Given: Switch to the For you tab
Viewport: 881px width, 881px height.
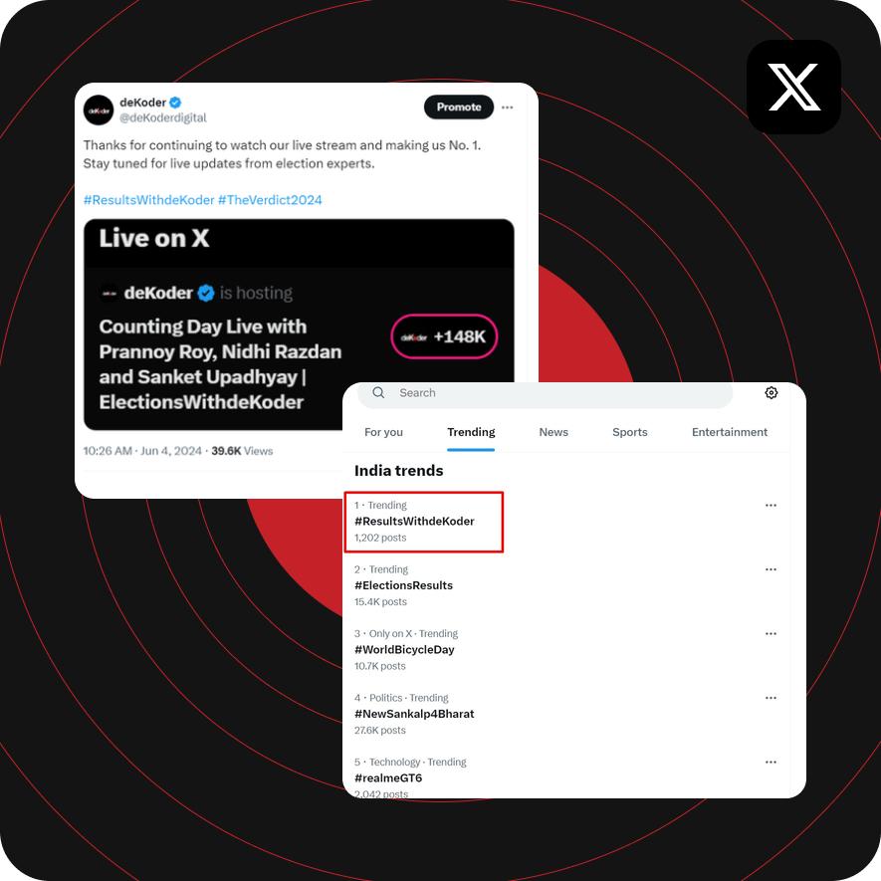Looking at the screenshot, I should click(383, 432).
